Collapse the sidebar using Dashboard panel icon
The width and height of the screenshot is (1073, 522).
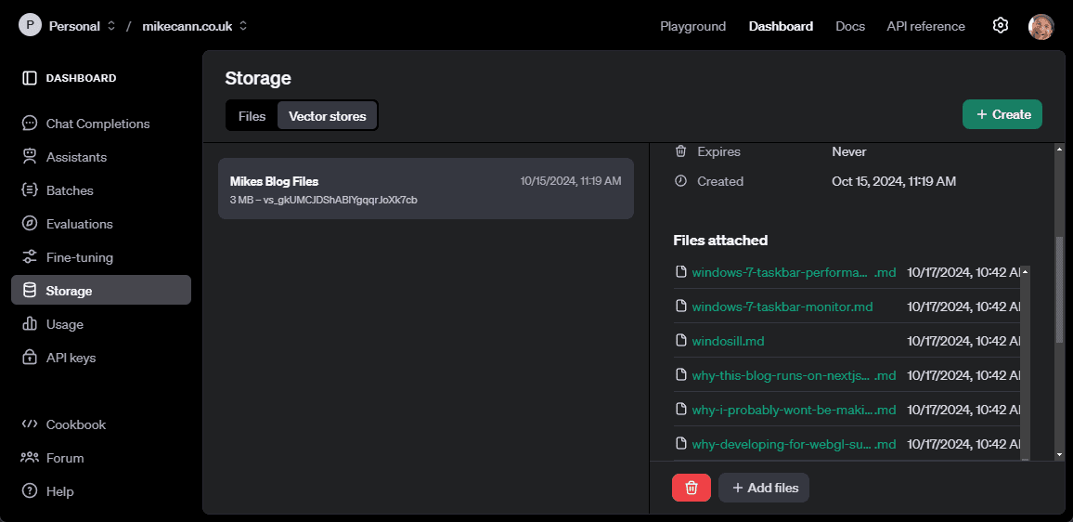point(30,78)
